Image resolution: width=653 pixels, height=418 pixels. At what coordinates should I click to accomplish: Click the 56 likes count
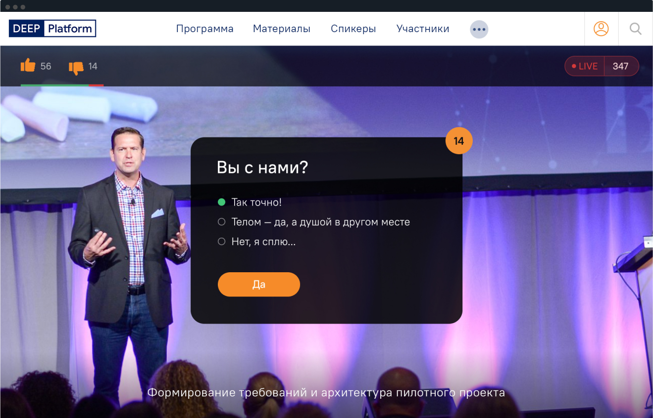46,66
